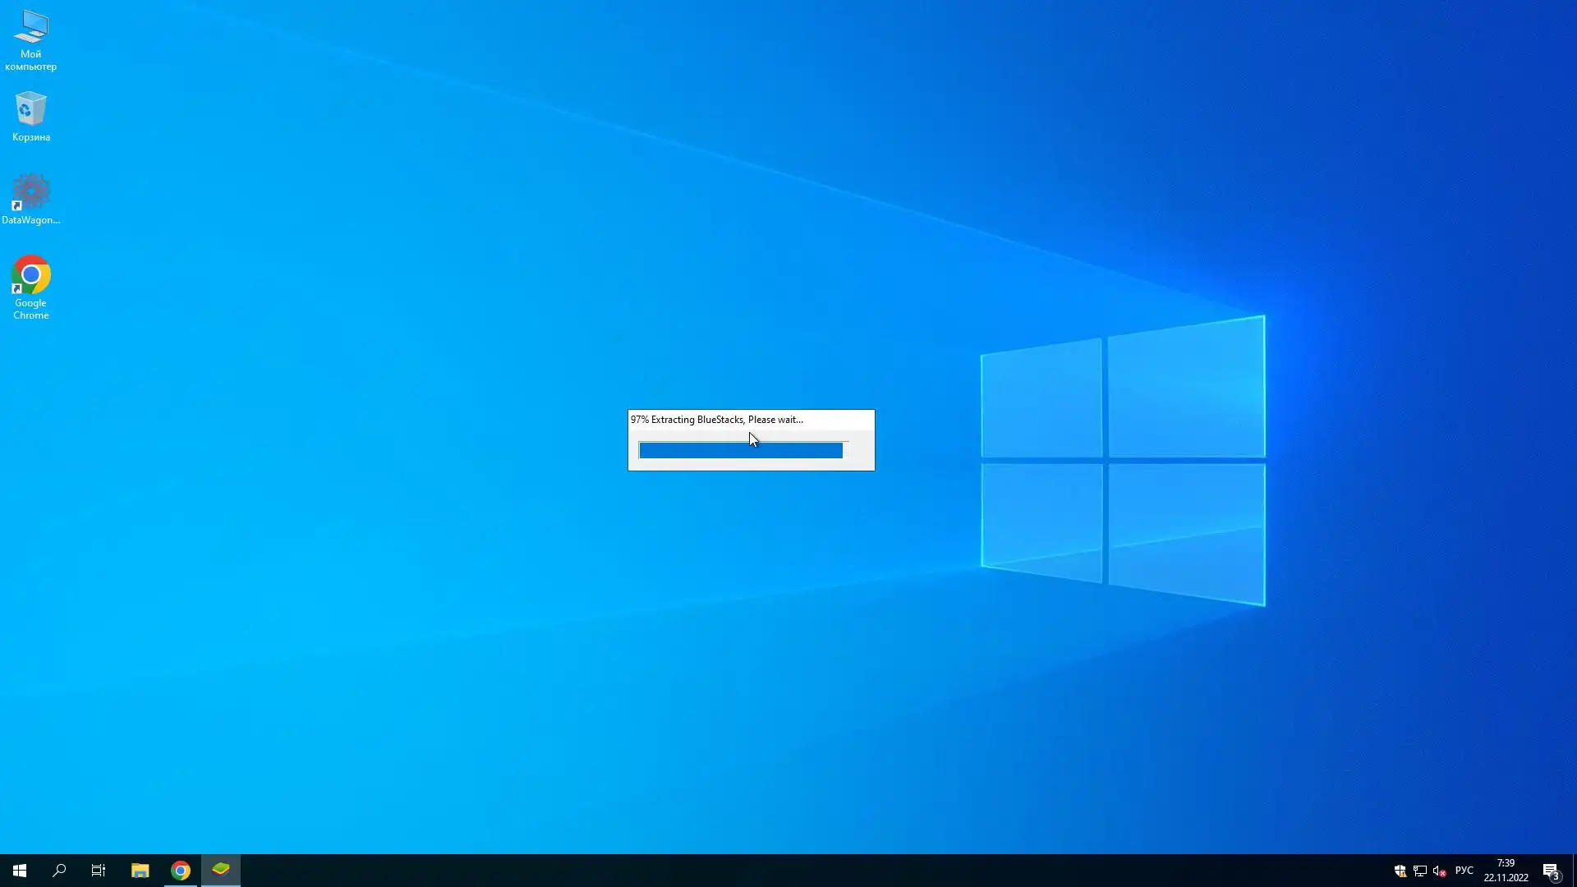Select the DataWagon desktop shortcut
The image size is (1577, 887).
click(30, 198)
